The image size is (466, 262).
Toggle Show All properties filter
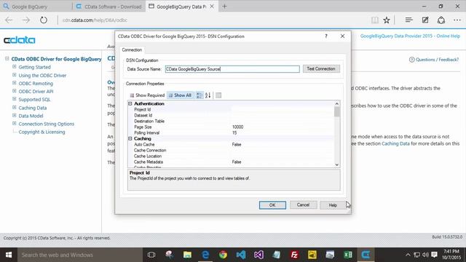click(x=181, y=95)
